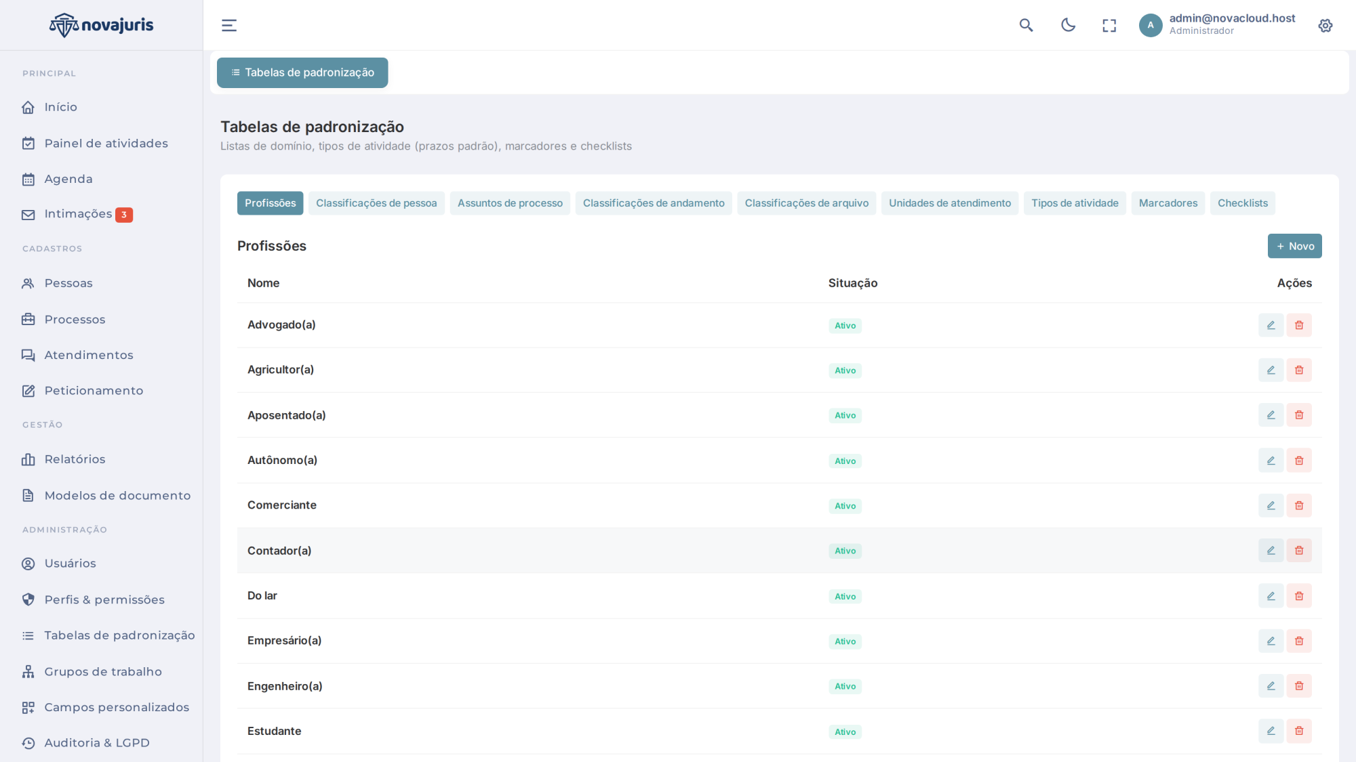Edit the Autônomo(a) profession
This screenshot has width=1356, height=762.
click(1271, 461)
